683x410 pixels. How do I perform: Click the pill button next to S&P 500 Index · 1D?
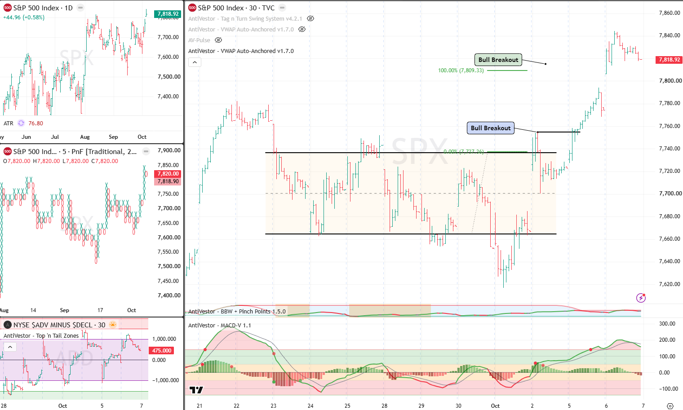click(x=80, y=8)
